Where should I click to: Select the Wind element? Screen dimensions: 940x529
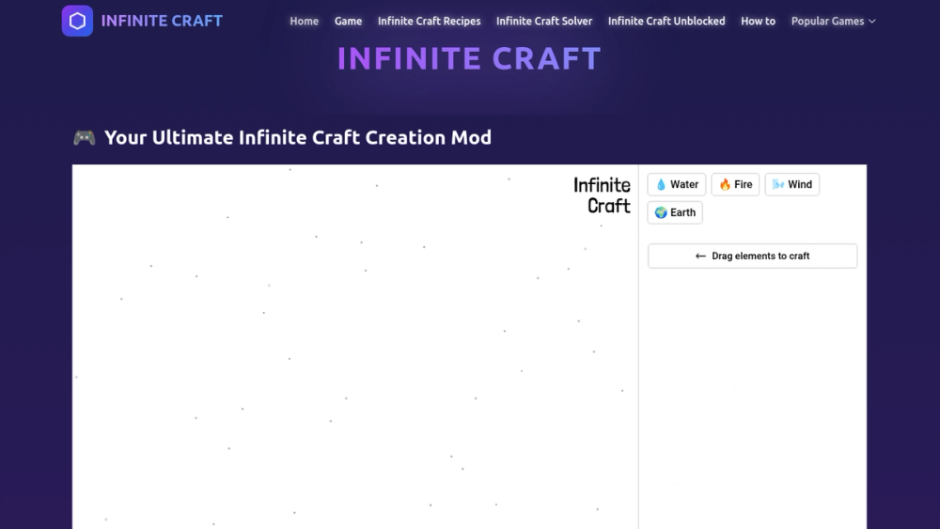coord(791,184)
